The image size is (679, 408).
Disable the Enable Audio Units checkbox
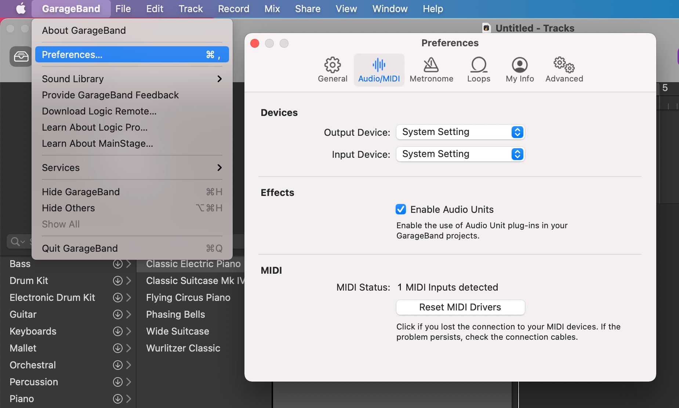click(x=401, y=209)
